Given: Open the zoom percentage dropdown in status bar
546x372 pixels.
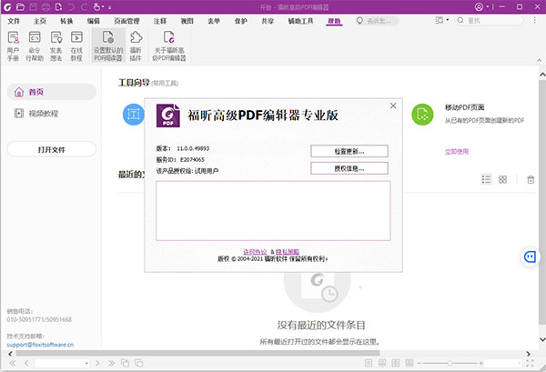Looking at the screenshot, I should click(521, 363).
